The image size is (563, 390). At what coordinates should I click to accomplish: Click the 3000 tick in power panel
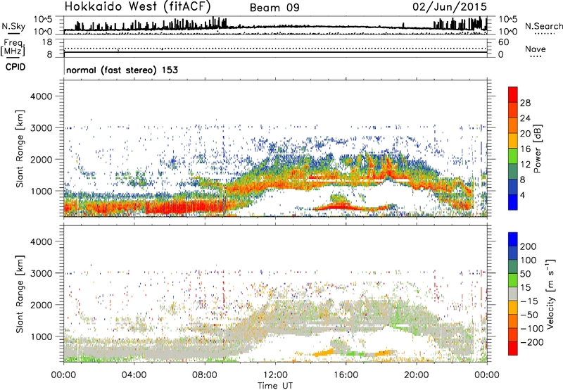pos(41,128)
